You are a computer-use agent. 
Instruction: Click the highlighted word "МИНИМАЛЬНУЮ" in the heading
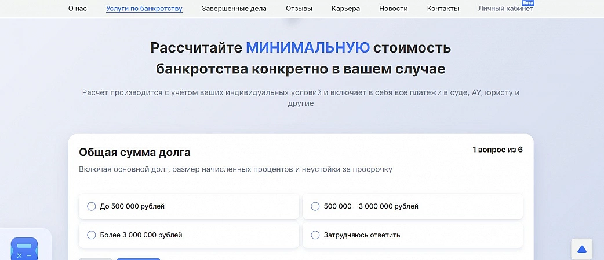(x=308, y=47)
